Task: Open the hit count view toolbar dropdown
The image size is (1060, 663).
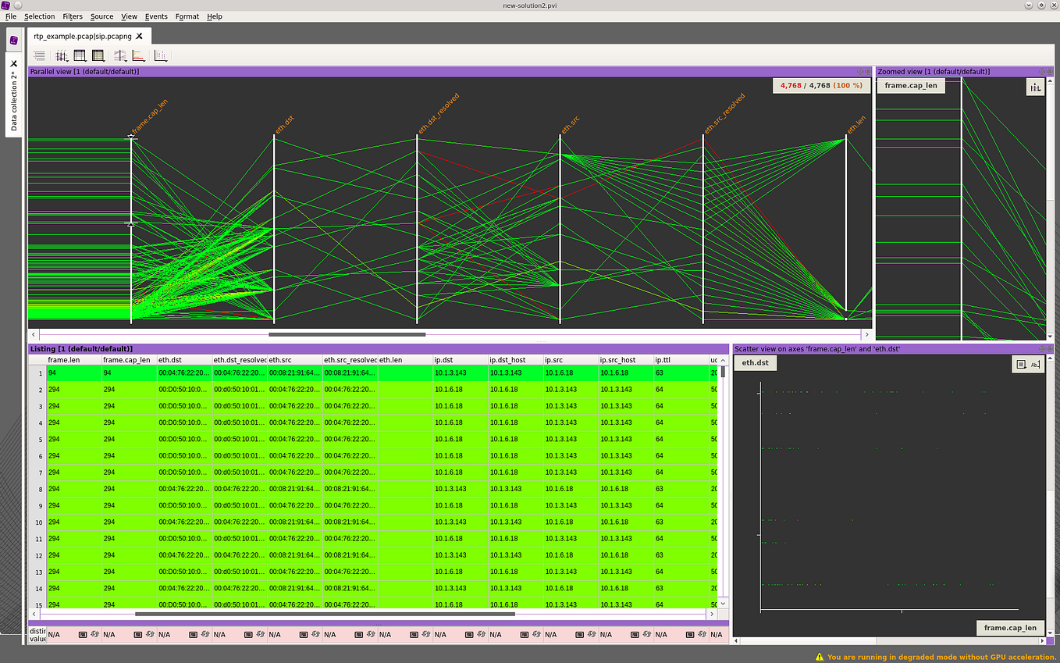Action: click(138, 55)
